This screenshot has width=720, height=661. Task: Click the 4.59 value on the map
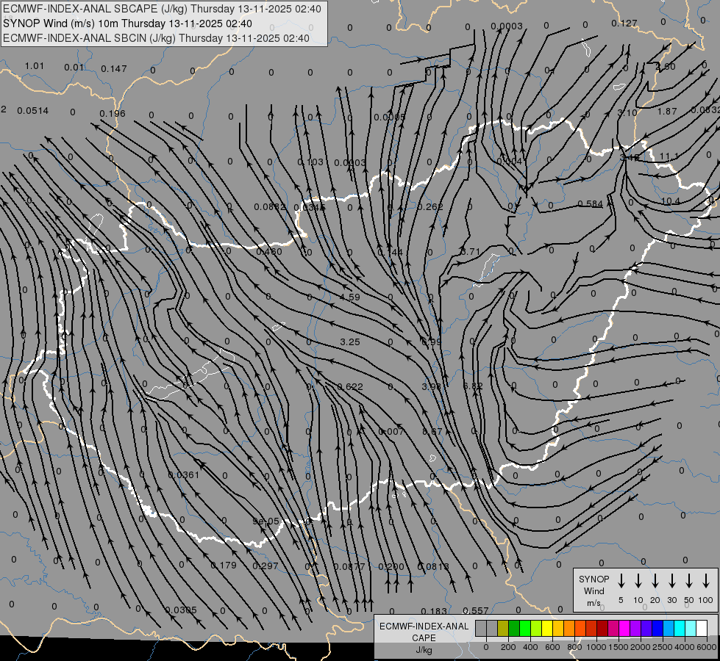click(x=350, y=297)
